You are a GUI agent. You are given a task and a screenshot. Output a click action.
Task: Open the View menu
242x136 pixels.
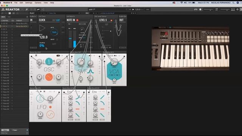pyautogui.click(x=46, y=3)
